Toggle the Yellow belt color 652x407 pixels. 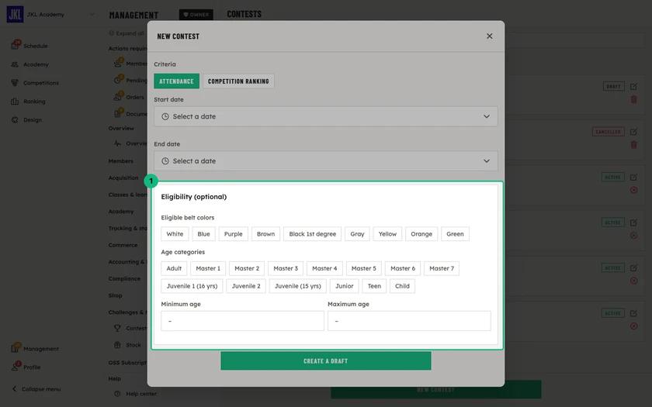[387, 234]
